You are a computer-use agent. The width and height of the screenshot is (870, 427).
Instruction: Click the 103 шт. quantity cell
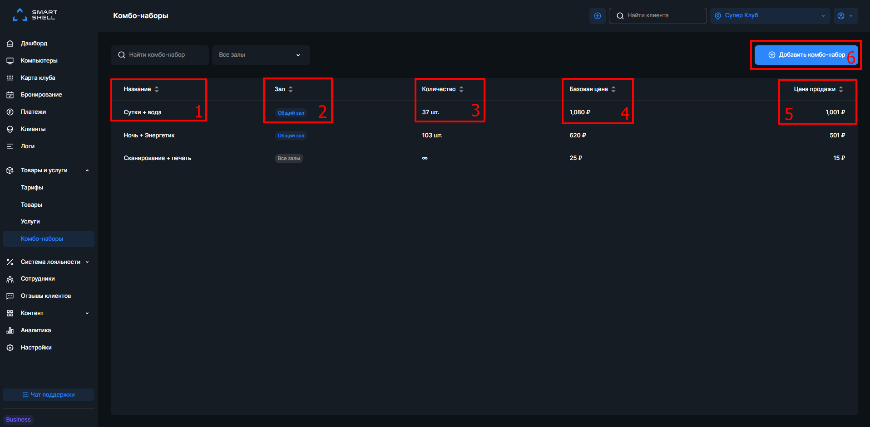tap(432, 136)
